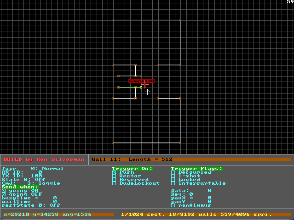This screenshot has width=294, height=220.
Task: Enable the DudeLockout checkbox
Action: pyautogui.click(x=114, y=183)
